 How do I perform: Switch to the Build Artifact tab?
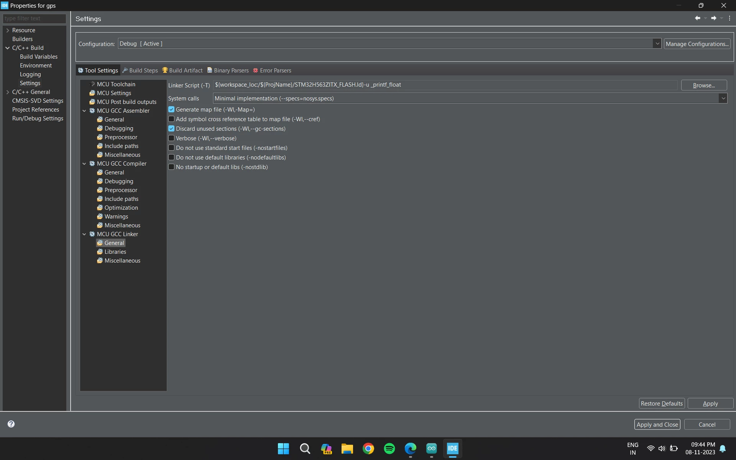tap(182, 71)
